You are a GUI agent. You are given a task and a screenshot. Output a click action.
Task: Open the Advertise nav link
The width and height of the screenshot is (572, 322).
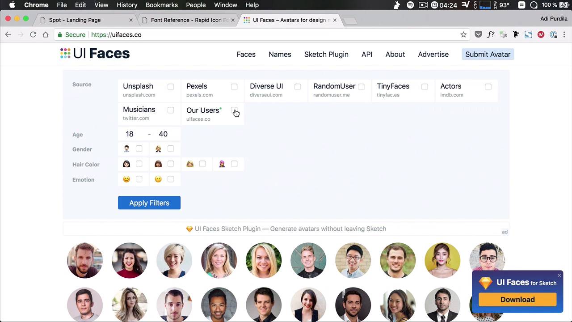[433, 54]
